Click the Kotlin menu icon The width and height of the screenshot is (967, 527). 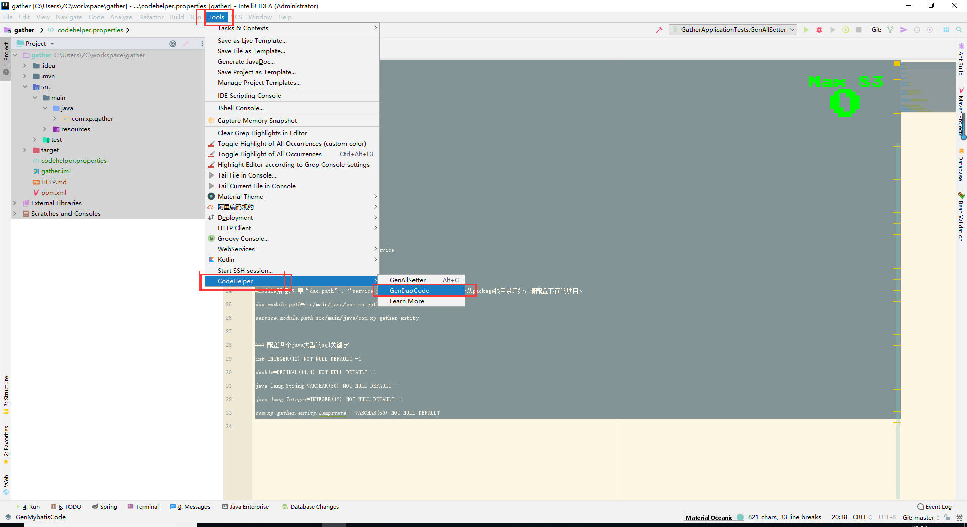pyautogui.click(x=211, y=259)
